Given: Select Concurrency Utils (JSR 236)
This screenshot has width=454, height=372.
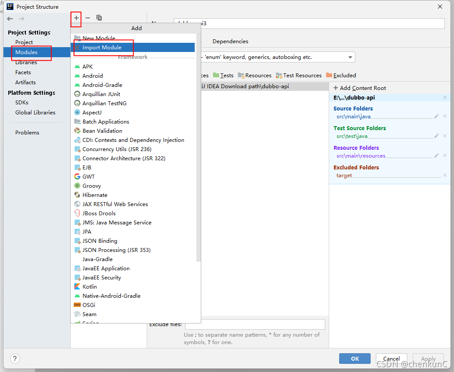Looking at the screenshot, I should pos(133,149).
